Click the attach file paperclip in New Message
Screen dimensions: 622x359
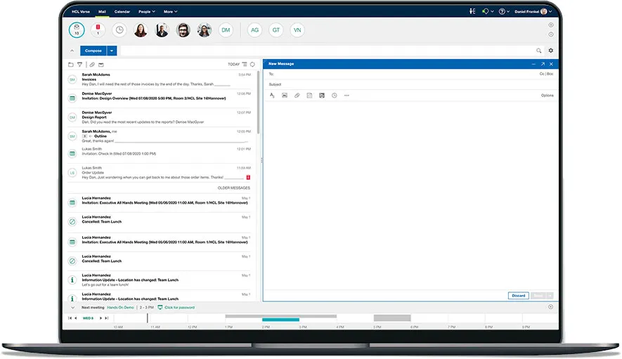297,95
